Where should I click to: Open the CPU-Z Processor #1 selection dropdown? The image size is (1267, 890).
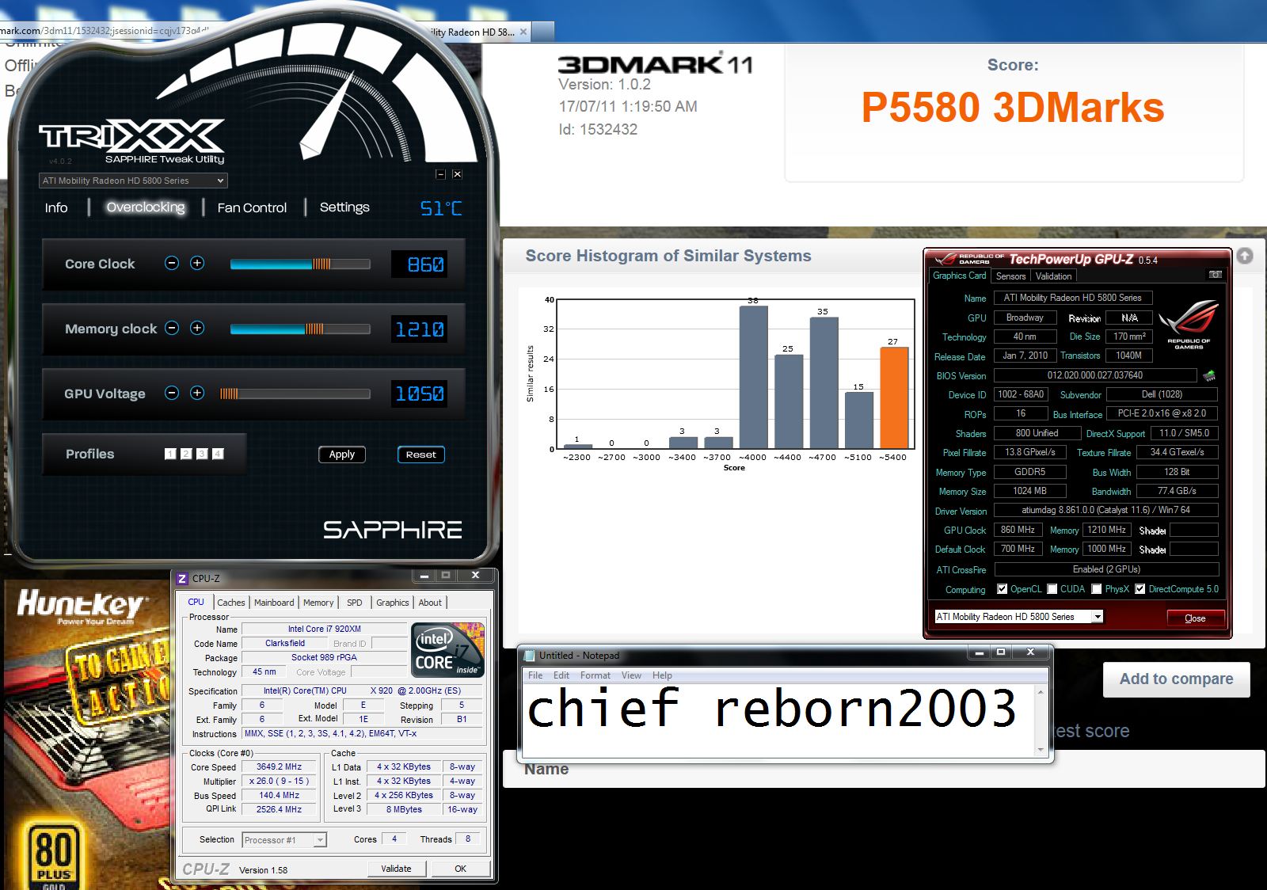click(284, 840)
